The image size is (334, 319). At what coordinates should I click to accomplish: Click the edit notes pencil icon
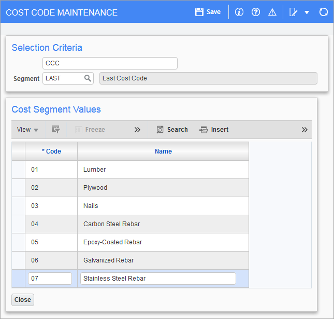click(293, 12)
